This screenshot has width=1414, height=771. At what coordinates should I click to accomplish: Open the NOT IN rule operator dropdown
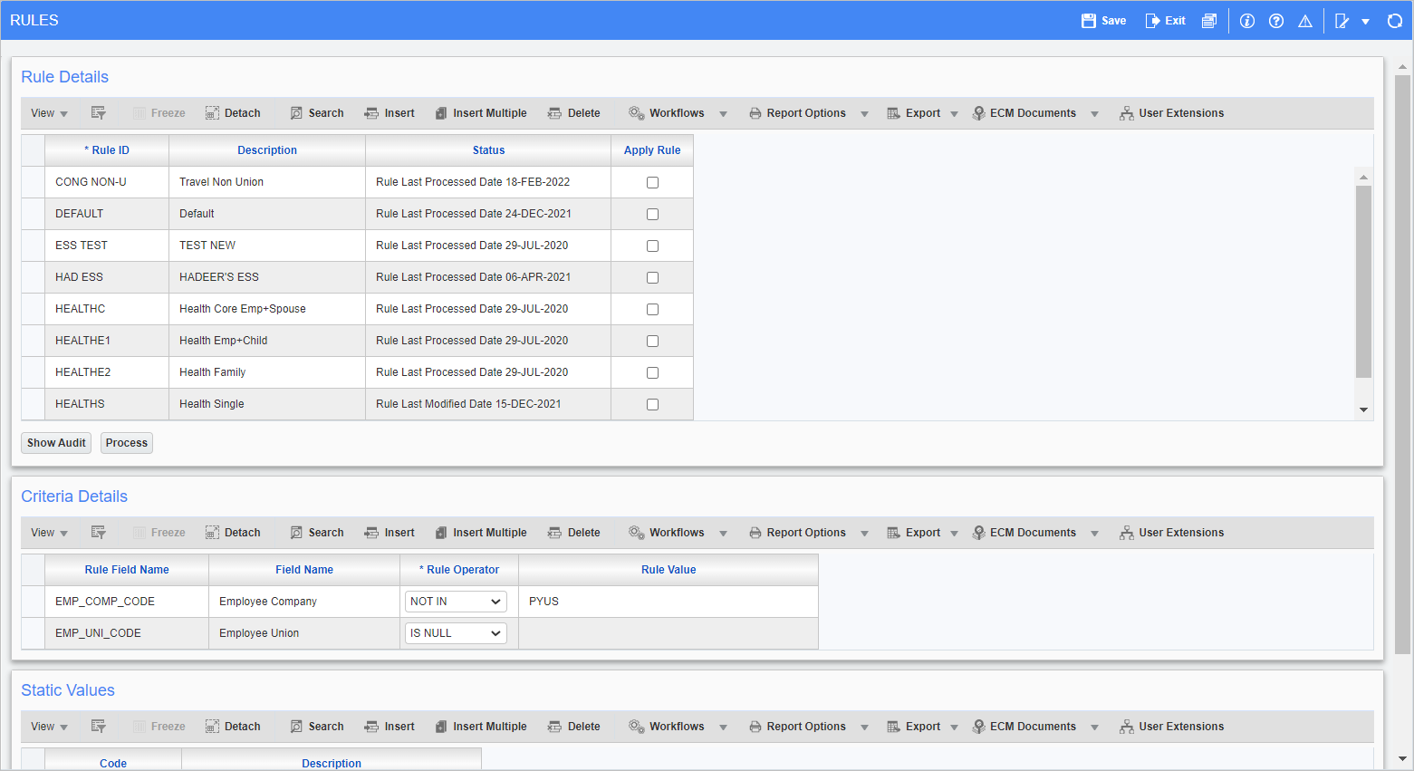click(456, 602)
